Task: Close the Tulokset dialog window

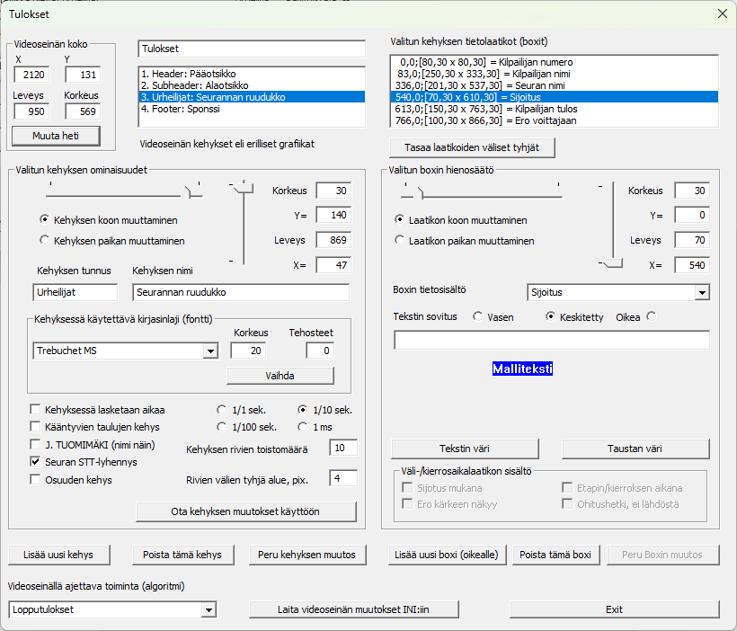Action: click(x=721, y=13)
